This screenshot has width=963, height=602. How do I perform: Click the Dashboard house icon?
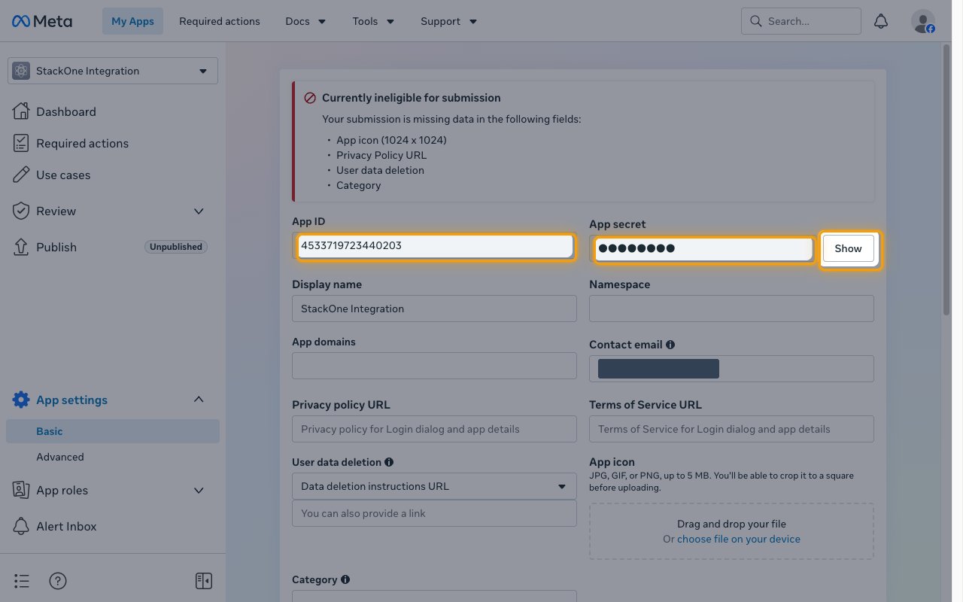pyautogui.click(x=21, y=111)
